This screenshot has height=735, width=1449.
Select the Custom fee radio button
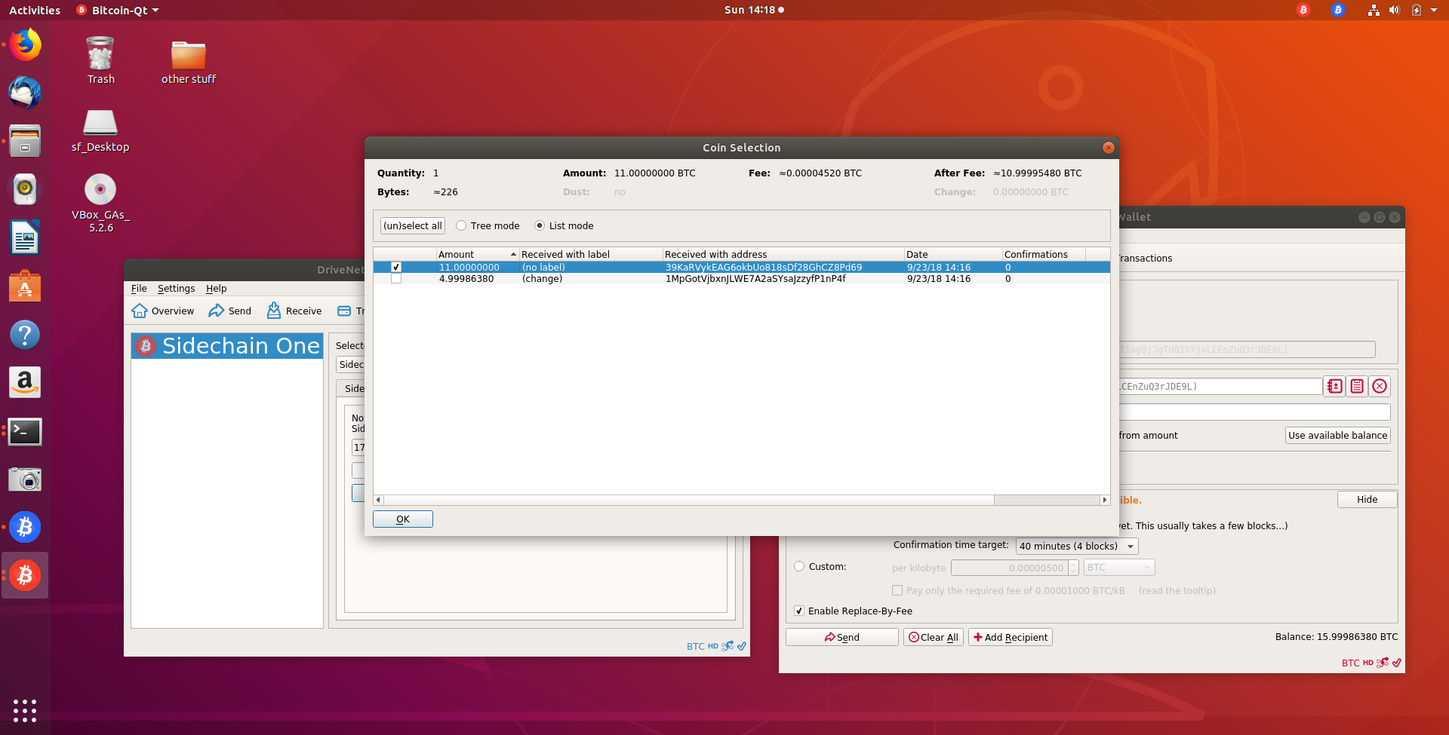820,566
